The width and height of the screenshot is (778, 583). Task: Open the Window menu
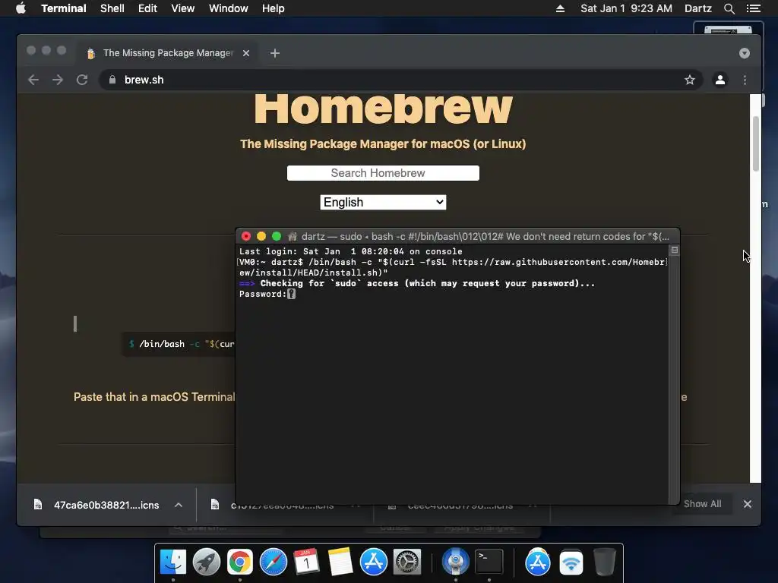tap(228, 8)
